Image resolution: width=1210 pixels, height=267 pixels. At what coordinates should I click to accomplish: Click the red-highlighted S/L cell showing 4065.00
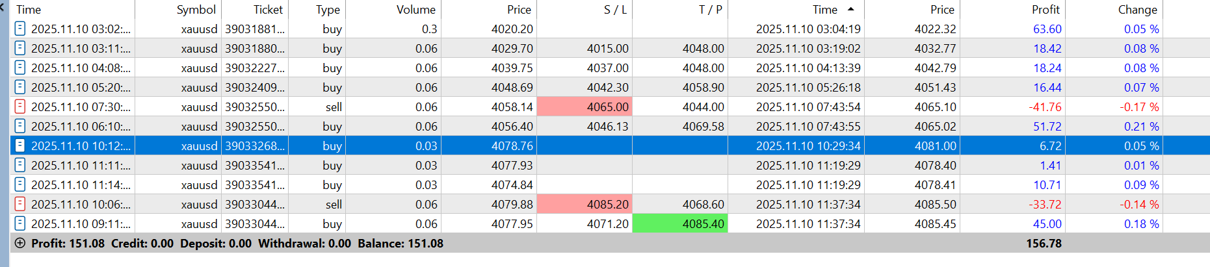point(585,107)
